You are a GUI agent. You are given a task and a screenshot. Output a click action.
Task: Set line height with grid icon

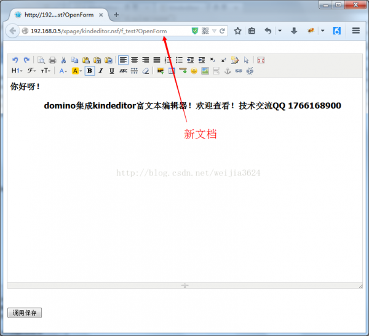coord(134,71)
